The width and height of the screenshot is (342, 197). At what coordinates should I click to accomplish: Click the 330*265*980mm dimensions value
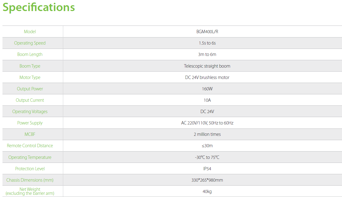point(207,180)
